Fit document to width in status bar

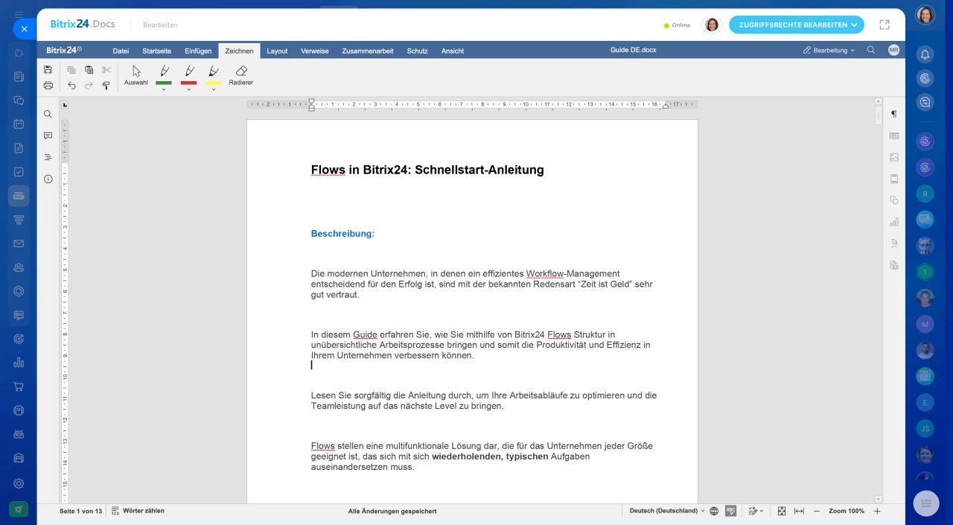[x=799, y=511]
